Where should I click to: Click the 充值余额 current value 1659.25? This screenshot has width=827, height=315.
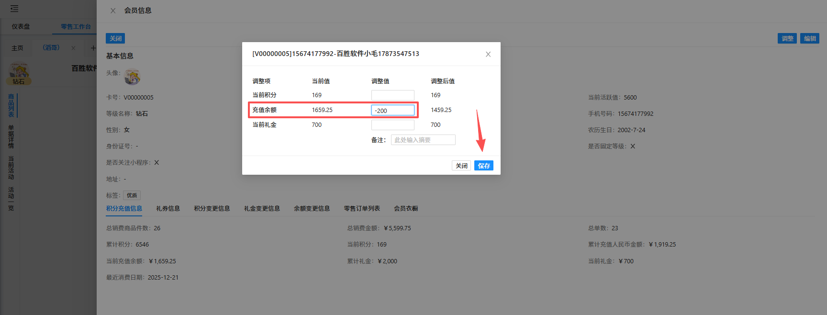[x=322, y=110]
